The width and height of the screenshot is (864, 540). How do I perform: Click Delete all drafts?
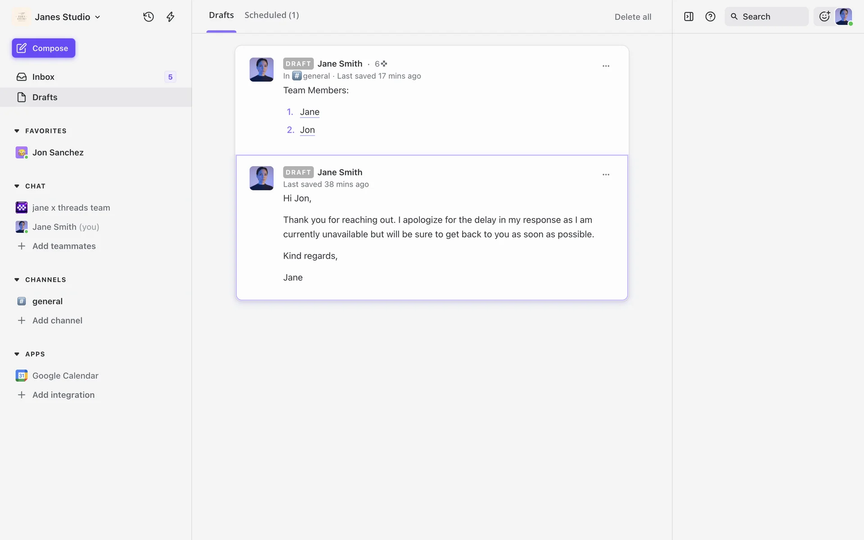[633, 17]
